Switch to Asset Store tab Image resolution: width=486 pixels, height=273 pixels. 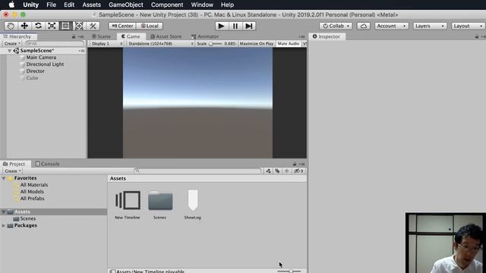point(166,36)
